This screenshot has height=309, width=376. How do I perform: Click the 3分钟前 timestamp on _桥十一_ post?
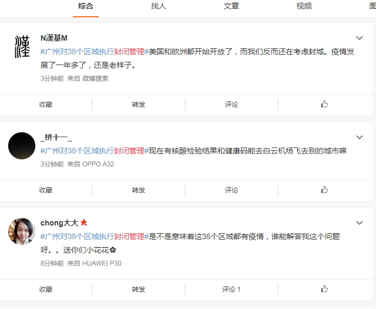click(52, 164)
